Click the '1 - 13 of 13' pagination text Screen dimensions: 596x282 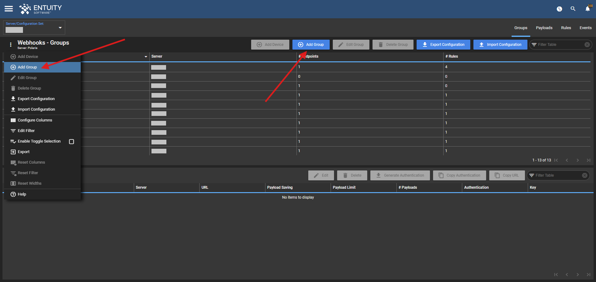[542, 160]
